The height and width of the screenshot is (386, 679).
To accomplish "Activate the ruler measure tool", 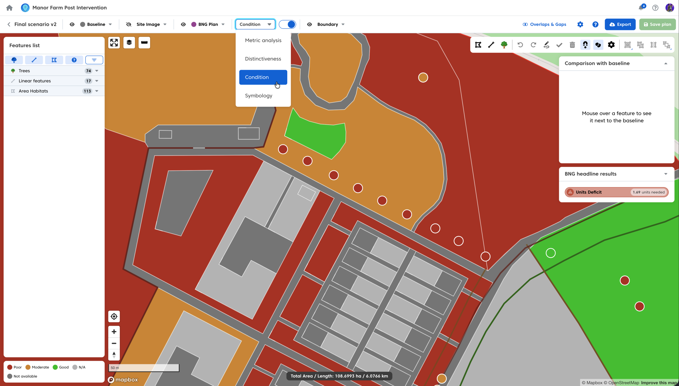I will [144, 43].
